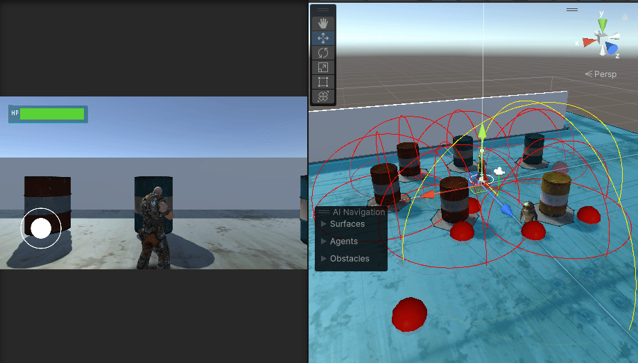Click the white virtual joystick knob
This screenshot has width=638, height=363.
[41, 228]
